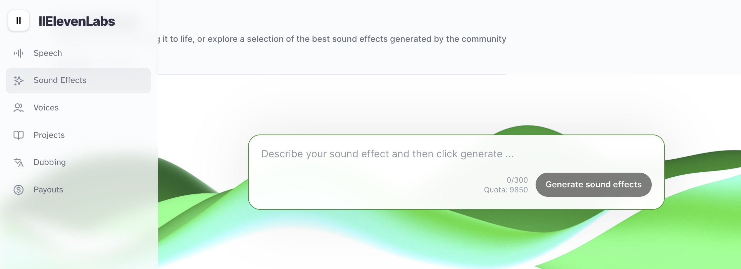The width and height of the screenshot is (741, 269).
Task: Click the 0/300 character counter
Action: [517, 180]
